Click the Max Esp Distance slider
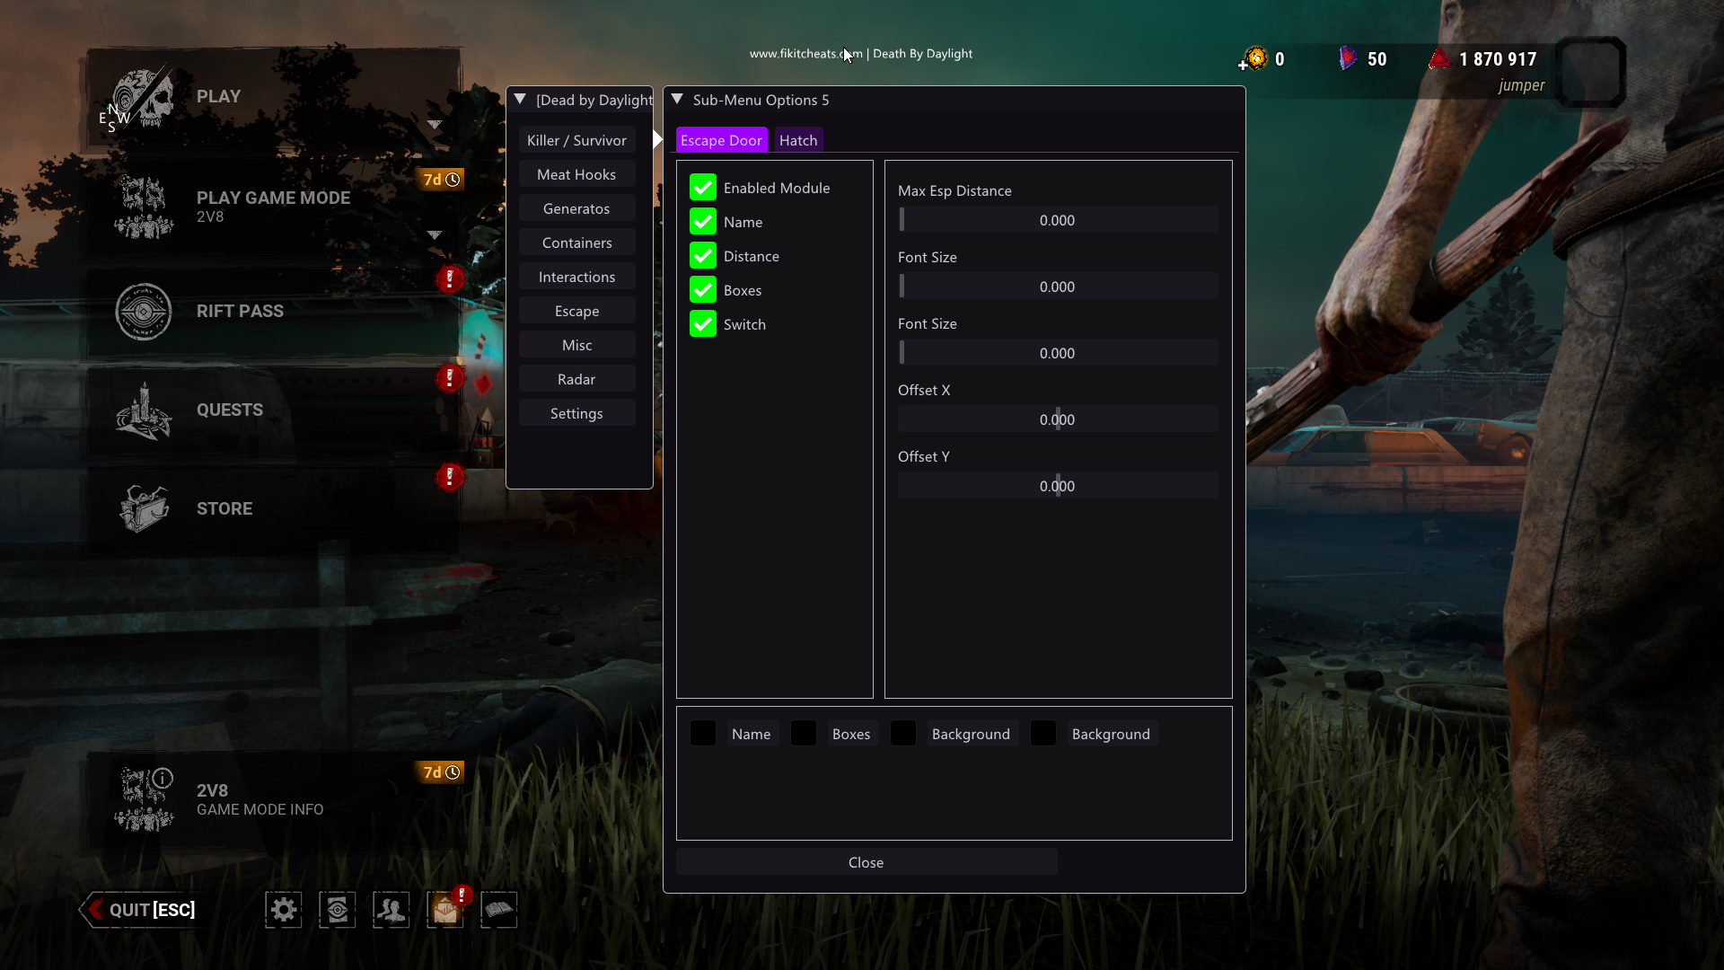The width and height of the screenshot is (1724, 970). click(1058, 220)
